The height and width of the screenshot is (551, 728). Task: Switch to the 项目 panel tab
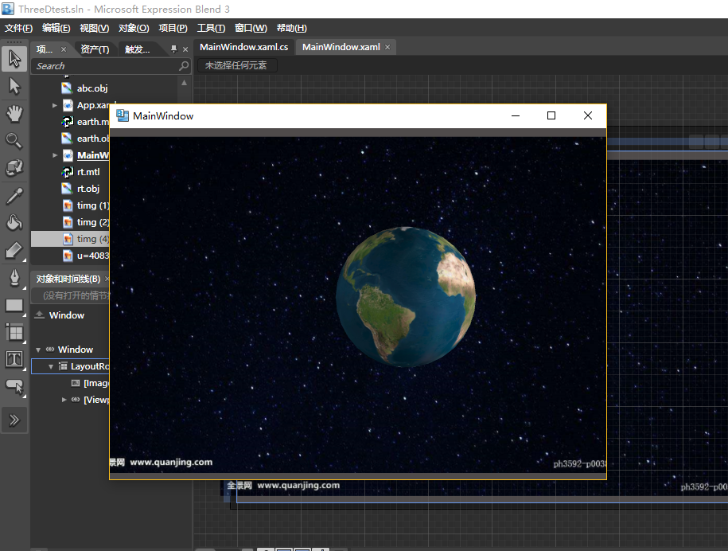click(45, 49)
